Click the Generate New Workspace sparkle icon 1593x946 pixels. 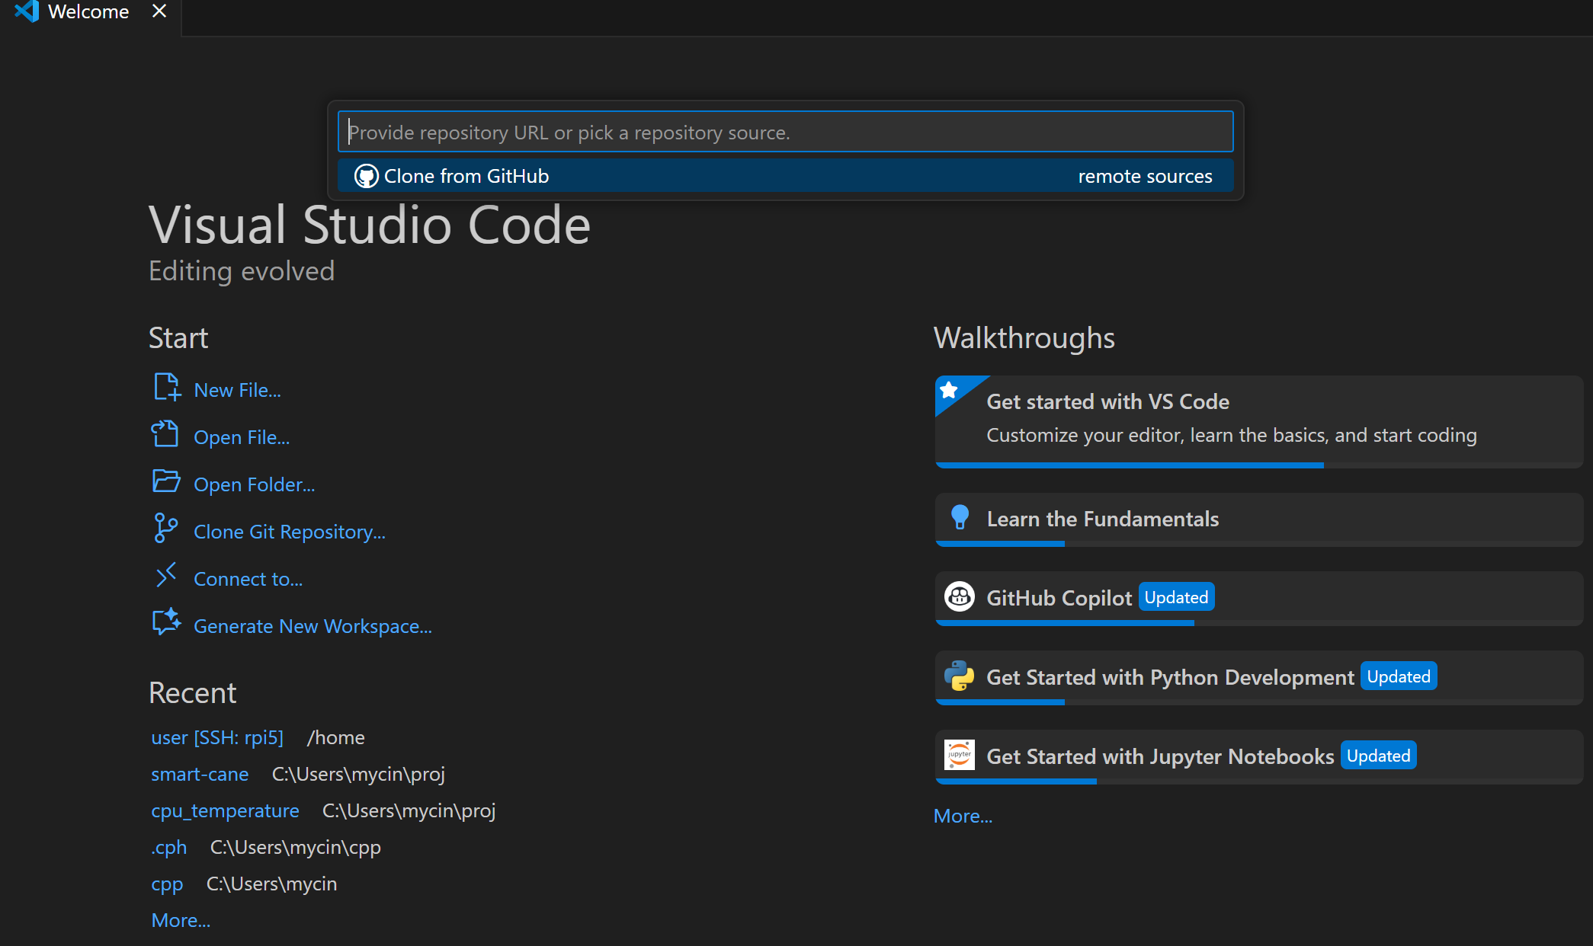[165, 622]
